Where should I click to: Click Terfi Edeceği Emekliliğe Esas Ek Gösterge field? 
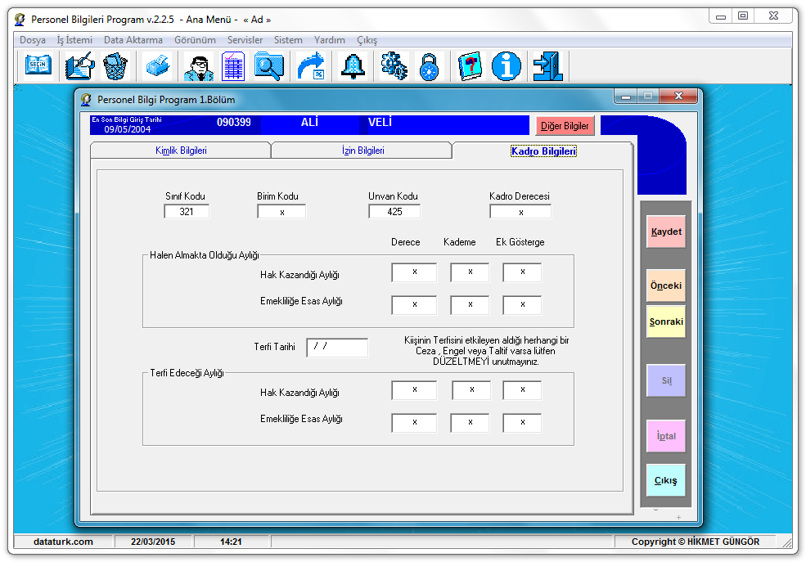tap(522, 423)
